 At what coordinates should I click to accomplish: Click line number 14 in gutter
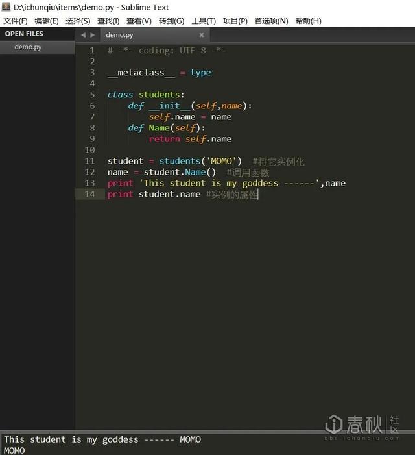[89, 194]
